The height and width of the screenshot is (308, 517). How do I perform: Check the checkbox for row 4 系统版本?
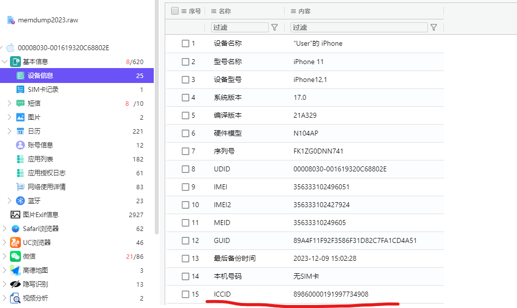pos(186,97)
